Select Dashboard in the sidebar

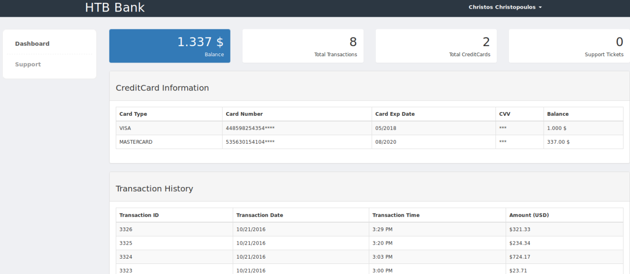click(x=32, y=44)
